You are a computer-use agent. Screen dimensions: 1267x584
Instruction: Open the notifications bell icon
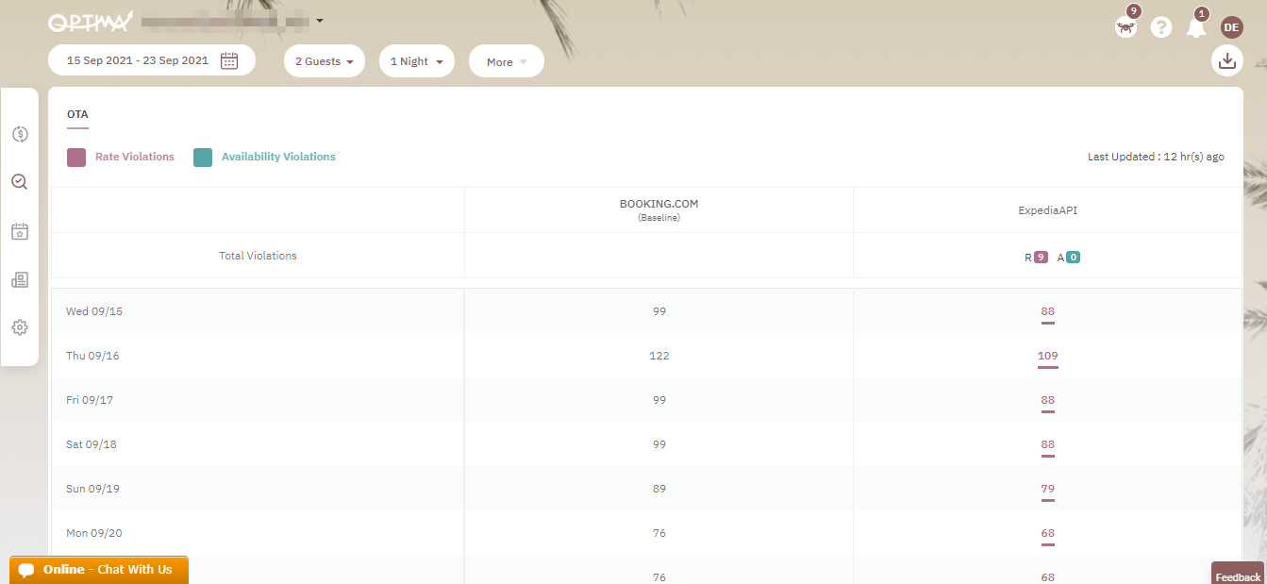point(1196,27)
